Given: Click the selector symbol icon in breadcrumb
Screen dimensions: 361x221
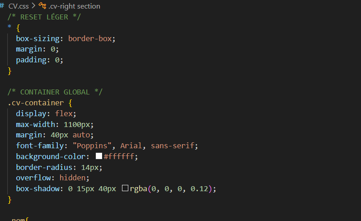Looking at the screenshot, I should pos(42,6).
